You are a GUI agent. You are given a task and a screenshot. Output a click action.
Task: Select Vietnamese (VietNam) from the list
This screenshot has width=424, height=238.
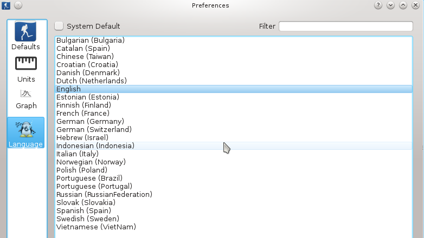pyautogui.click(x=96, y=227)
